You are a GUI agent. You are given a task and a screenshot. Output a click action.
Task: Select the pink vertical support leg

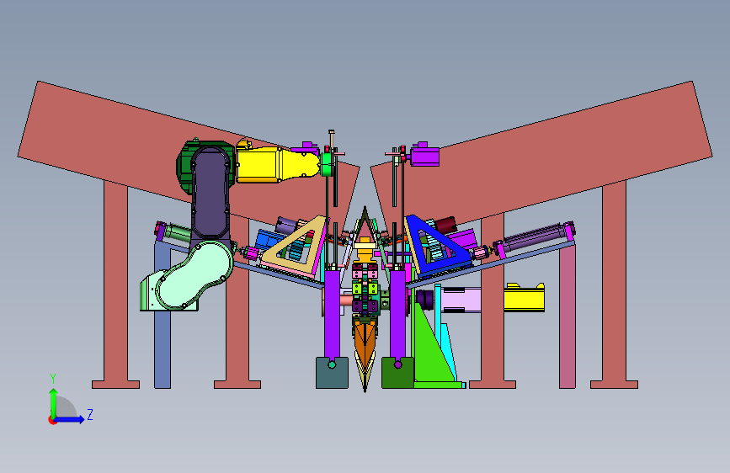coord(567,316)
